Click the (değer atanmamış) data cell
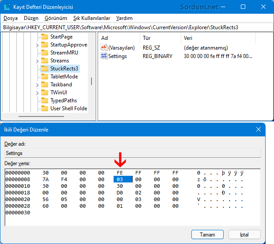 pyautogui.click(x=205, y=48)
